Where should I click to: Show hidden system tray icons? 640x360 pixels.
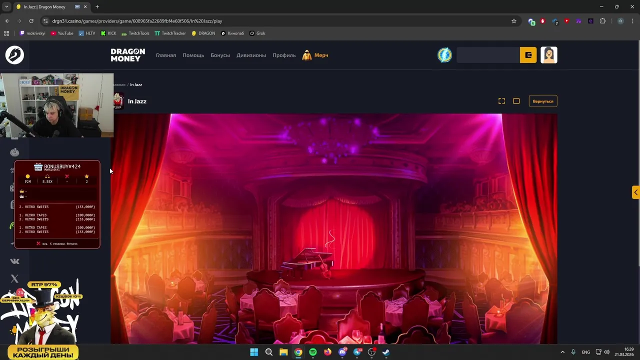click(562, 352)
